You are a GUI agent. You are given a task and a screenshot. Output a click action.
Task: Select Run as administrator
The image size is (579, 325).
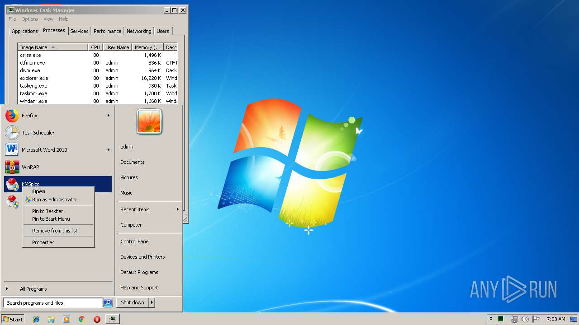[x=58, y=200]
